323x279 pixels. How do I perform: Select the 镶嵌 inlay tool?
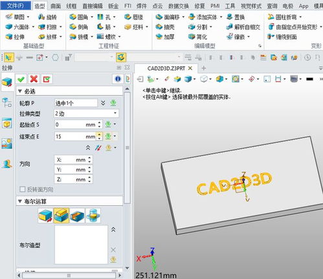[236, 37]
